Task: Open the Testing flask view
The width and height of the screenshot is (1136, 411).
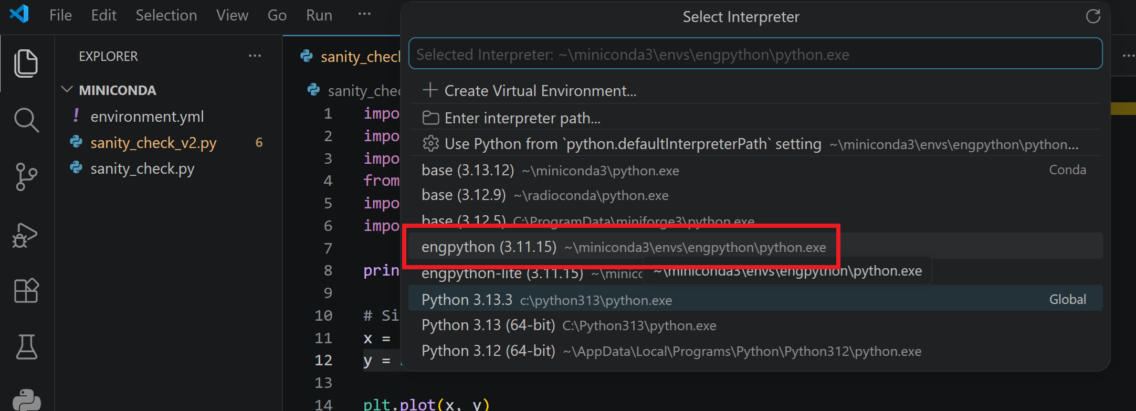Action: coord(26,347)
